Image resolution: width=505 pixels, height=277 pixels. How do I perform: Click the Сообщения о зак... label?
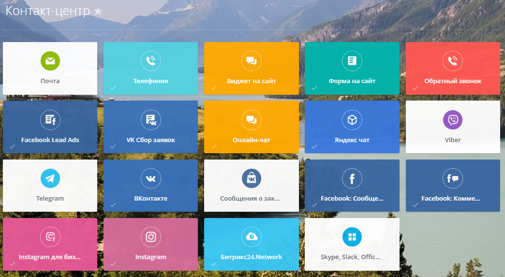250,199
